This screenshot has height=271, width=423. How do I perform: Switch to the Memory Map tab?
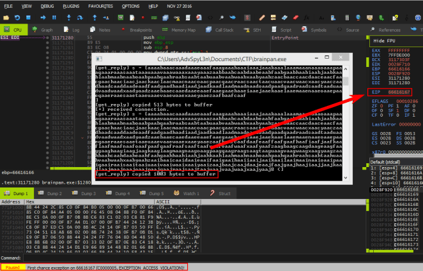point(179,29)
